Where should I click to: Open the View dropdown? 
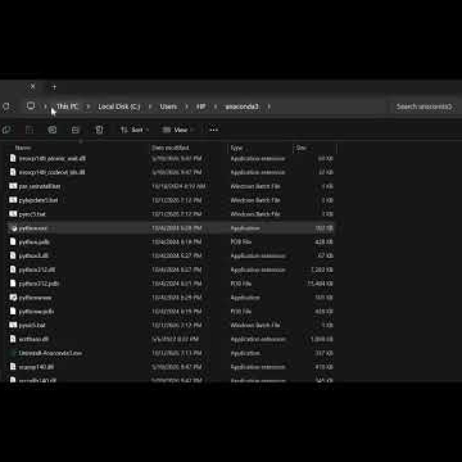coord(179,129)
